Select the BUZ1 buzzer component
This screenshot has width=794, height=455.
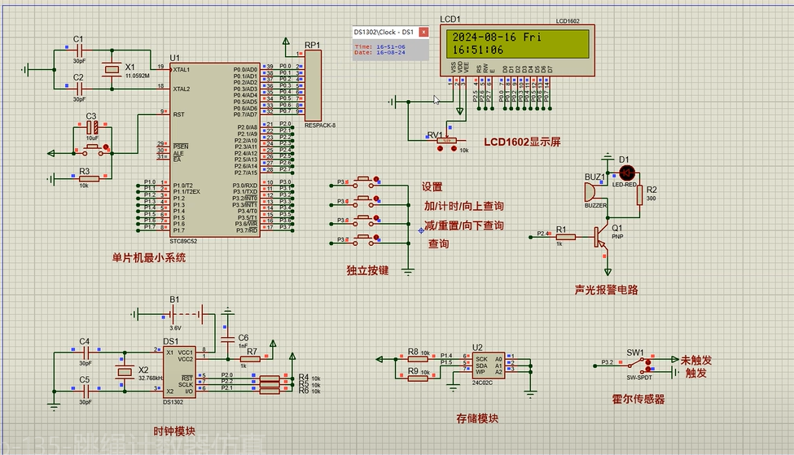[591, 192]
